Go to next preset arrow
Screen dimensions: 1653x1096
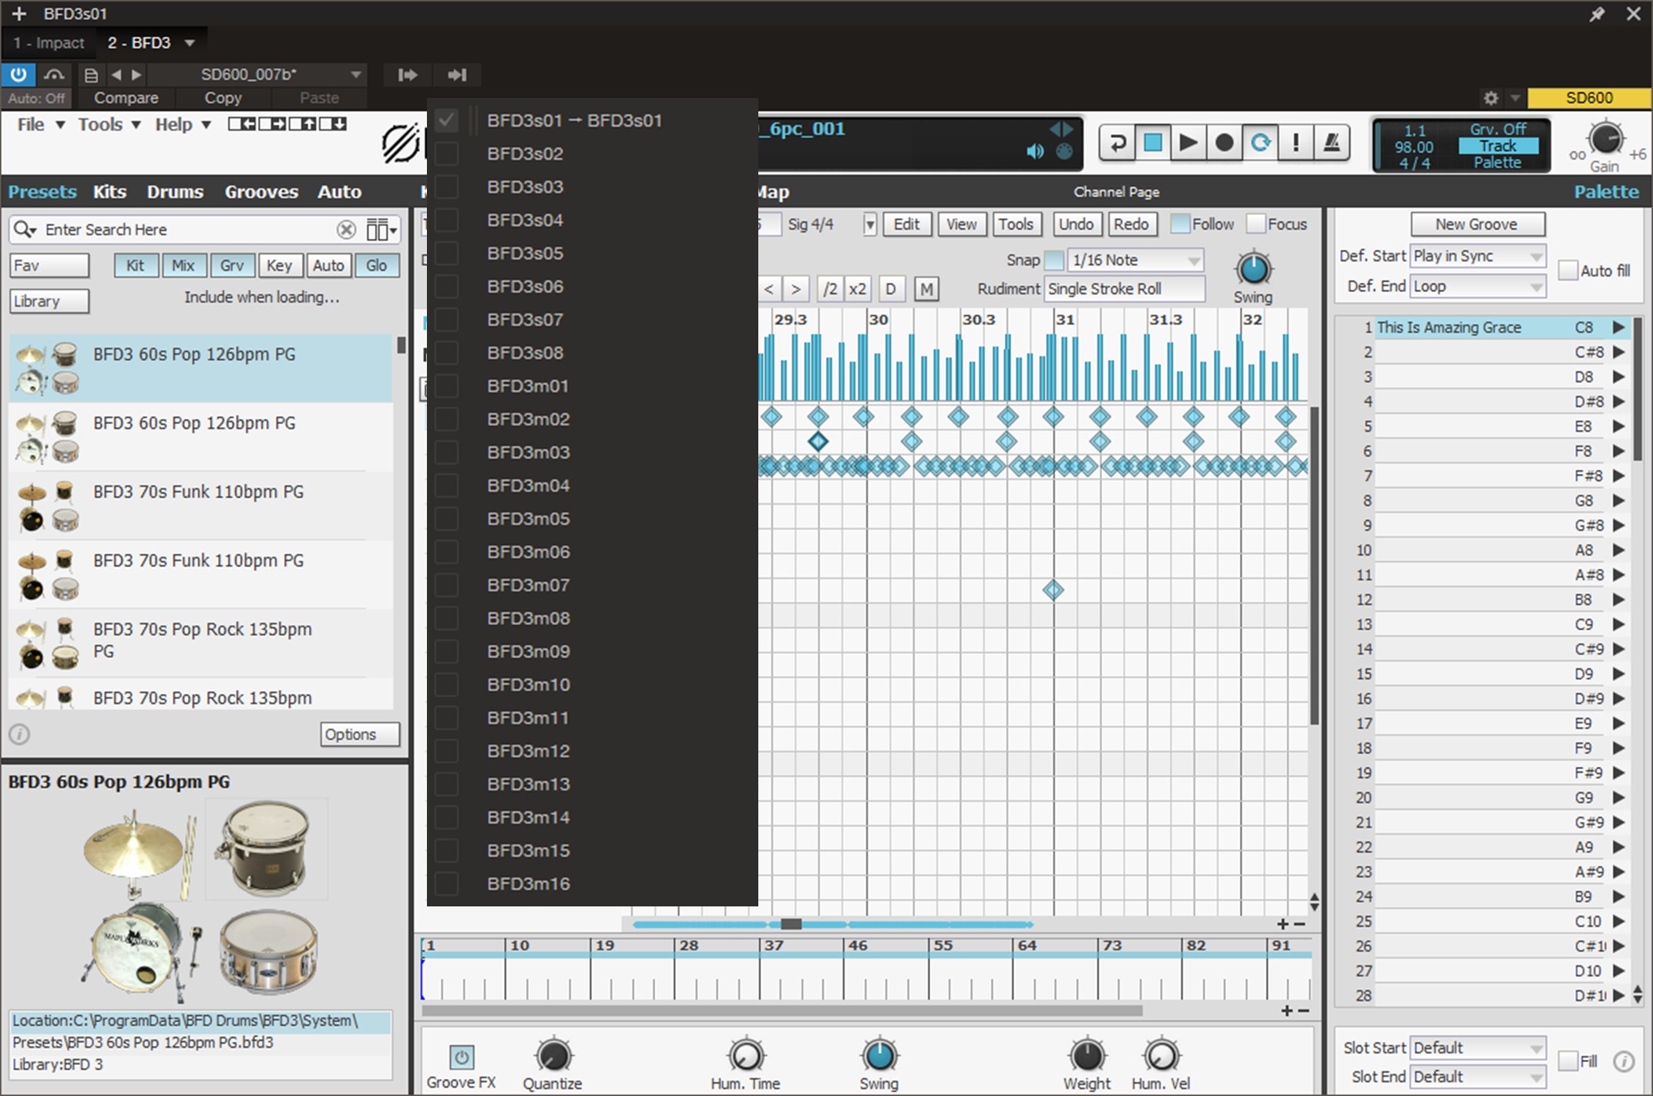pyautogui.click(x=136, y=75)
